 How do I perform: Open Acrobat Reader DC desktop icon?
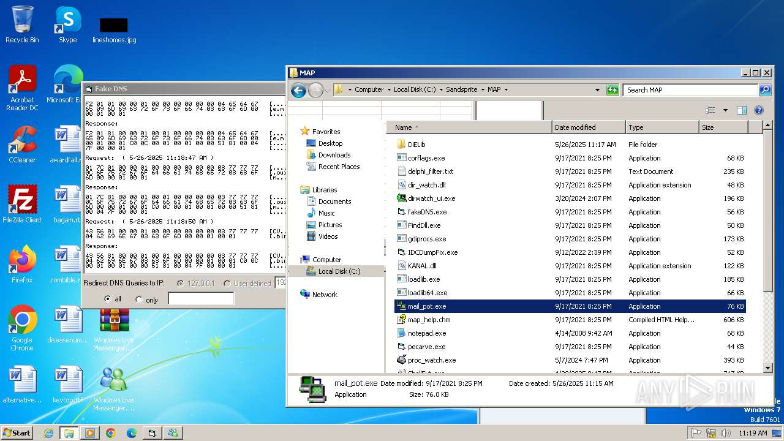coord(22,88)
